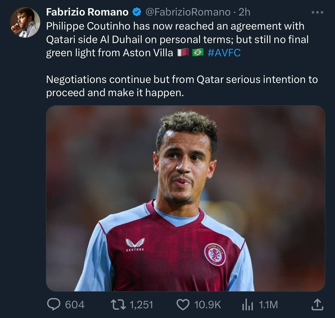Click the reply speech bubble icon
Screen dimensions: 335x318
coord(54,305)
